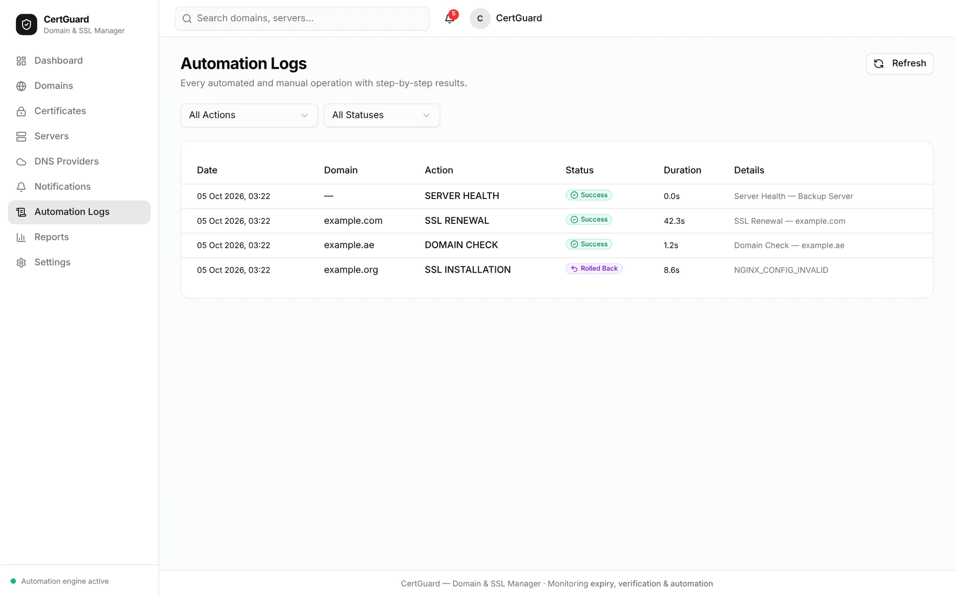
Task: Open the All Statuses dropdown
Action: (382, 115)
